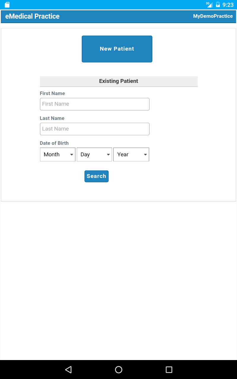The width and height of the screenshot is (237, 379).
Task: Tap the Home navigation circle
Action: coord(118,370)
